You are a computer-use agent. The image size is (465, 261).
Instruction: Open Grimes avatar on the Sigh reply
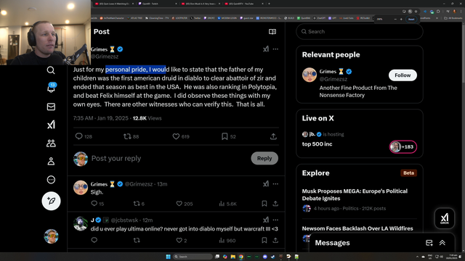pyautogui.click(x=81, y=188)
